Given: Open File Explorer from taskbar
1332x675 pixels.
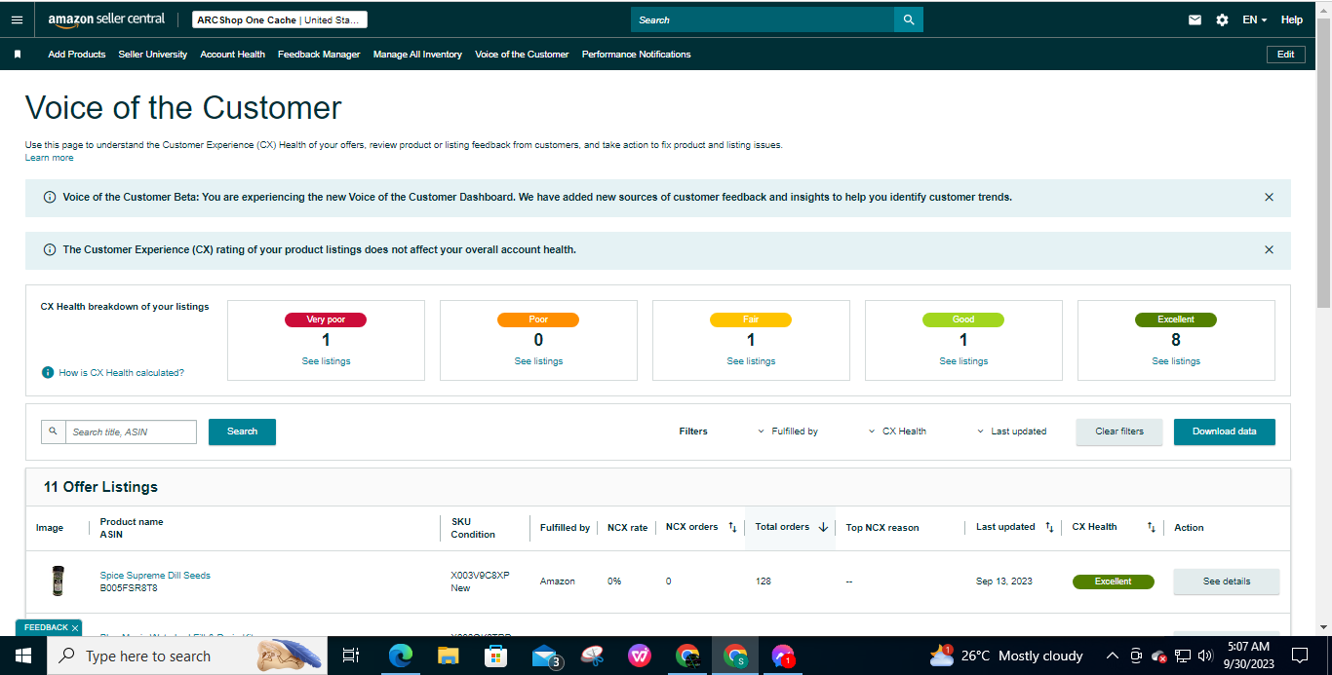Looking at the screenshot, I should click(x=448, y=656).
